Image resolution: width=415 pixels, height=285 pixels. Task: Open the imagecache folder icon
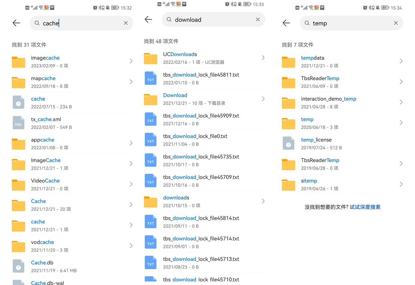pos(18,62)
